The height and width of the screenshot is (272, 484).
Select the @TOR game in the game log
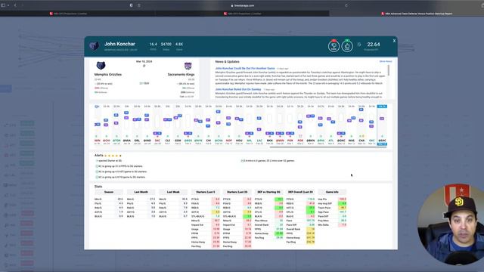[x=116, y=141]
